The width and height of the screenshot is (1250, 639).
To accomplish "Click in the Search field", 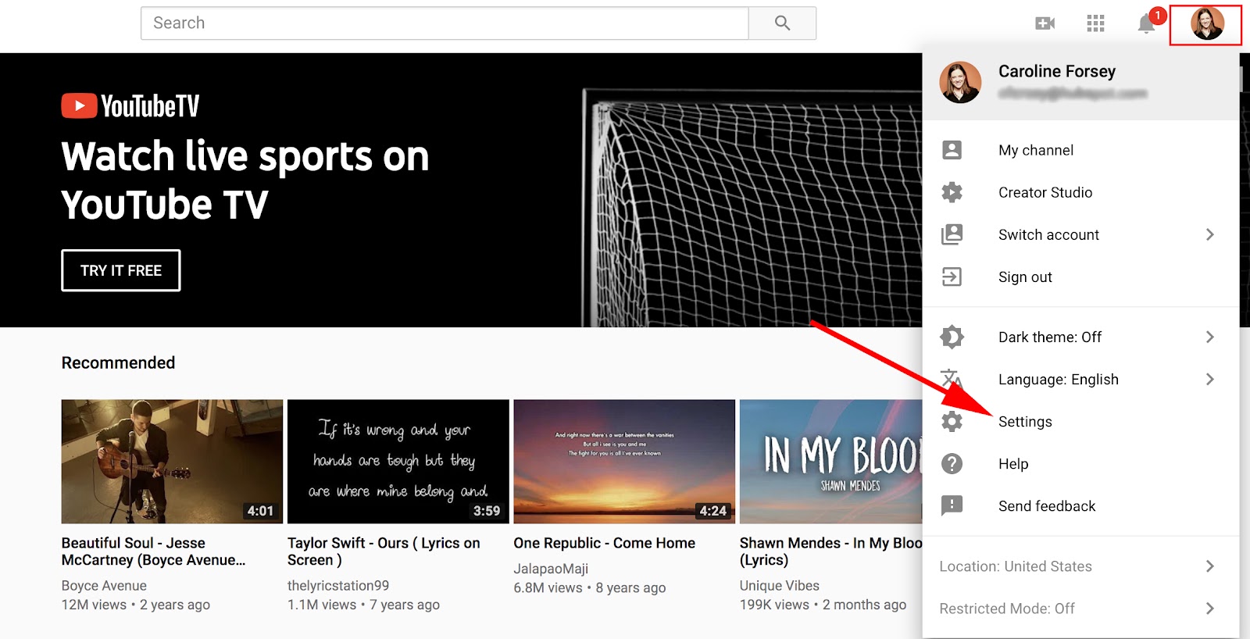I will coord(445,23).
